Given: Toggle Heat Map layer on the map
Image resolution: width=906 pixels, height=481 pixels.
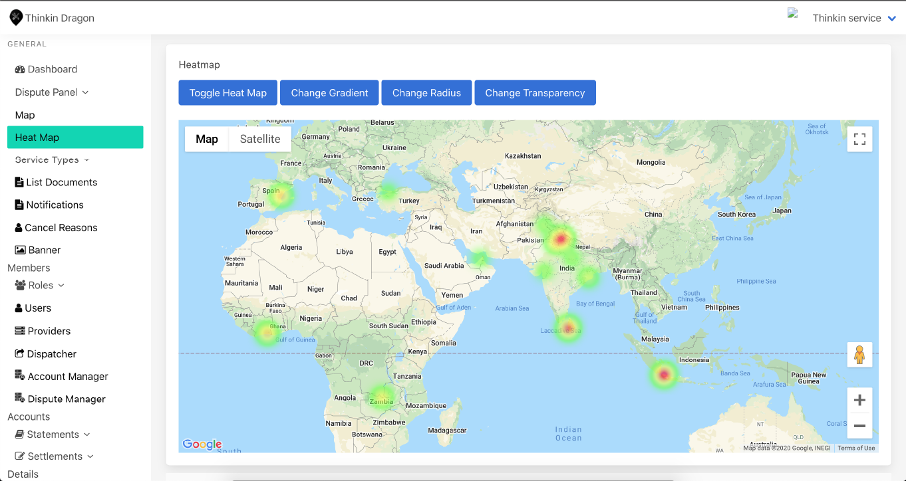Looking at the screenshot, I should point(228,93).
